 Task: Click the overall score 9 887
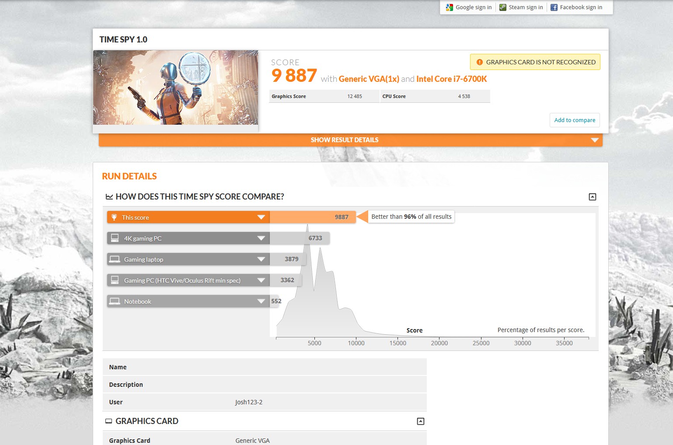coord(294,76)
